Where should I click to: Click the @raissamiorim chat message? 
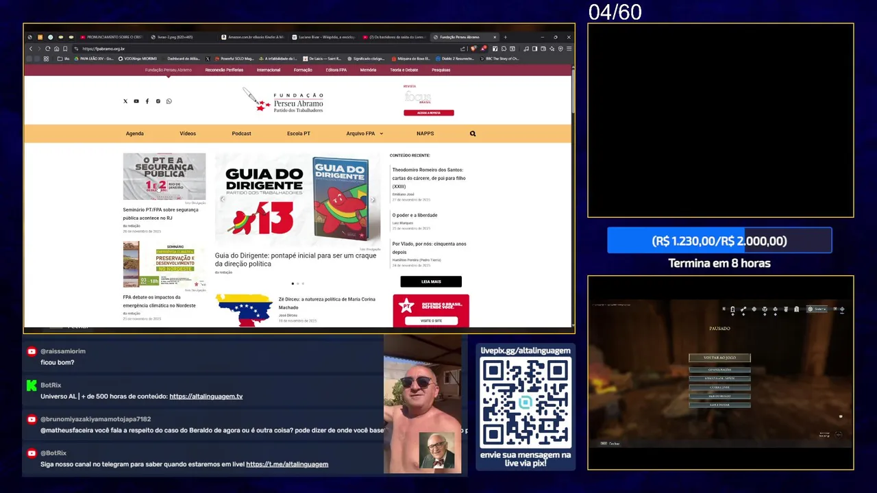coord(202,357)
